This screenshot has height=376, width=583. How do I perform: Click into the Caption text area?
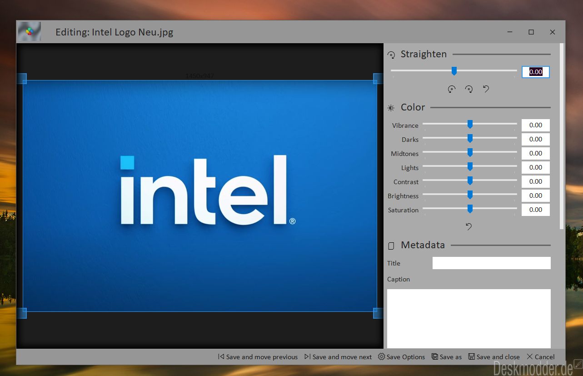[x=469, y=319]
